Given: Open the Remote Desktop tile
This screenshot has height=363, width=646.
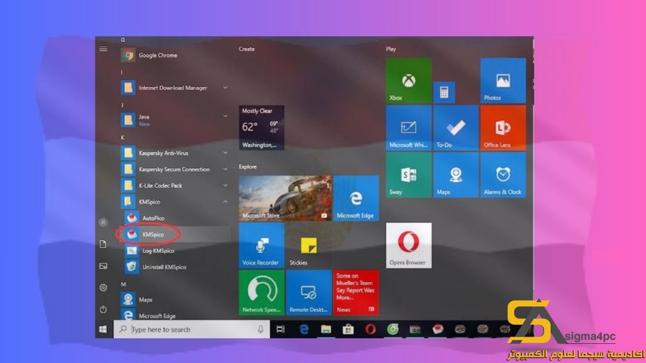Looking at the screenshot, I should (309, 292).
